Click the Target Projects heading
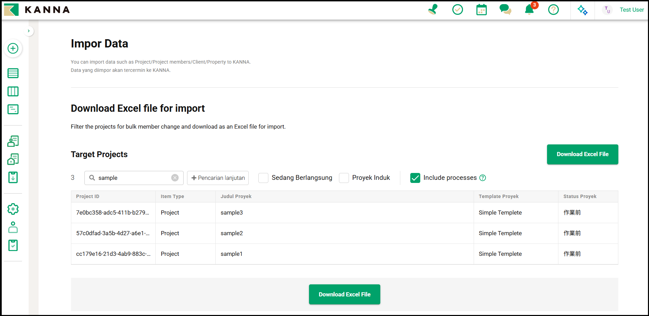Image resolution: width=649 pixels, height=316 pixels. [99, 154]
